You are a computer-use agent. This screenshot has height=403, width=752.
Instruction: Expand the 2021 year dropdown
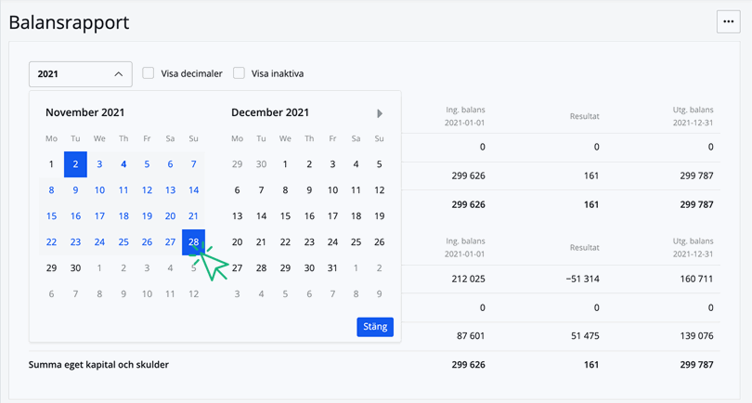click(80, 74)
